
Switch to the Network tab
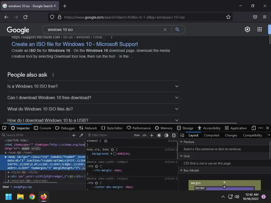tap(88, 128)
